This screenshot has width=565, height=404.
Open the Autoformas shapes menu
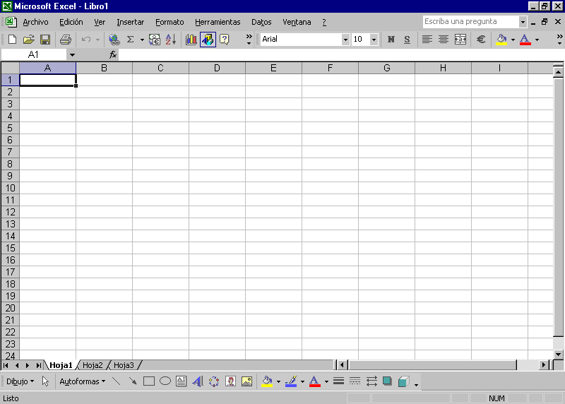coord(82,381)
